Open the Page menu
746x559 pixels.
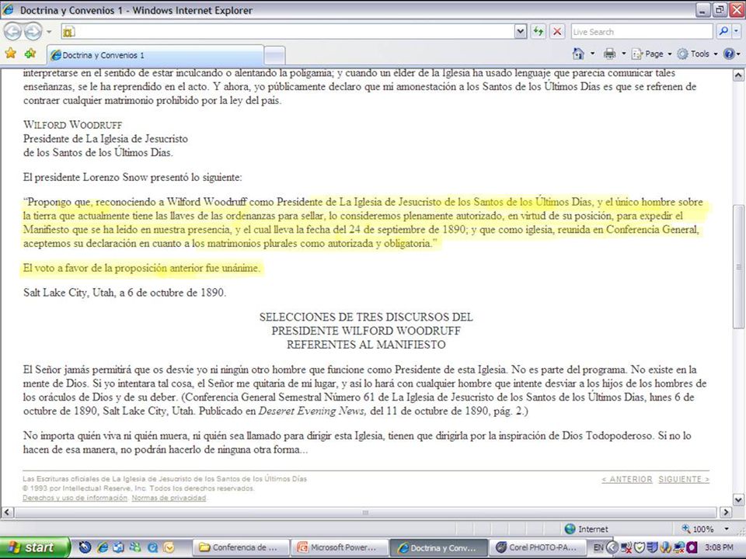point(651,54)
